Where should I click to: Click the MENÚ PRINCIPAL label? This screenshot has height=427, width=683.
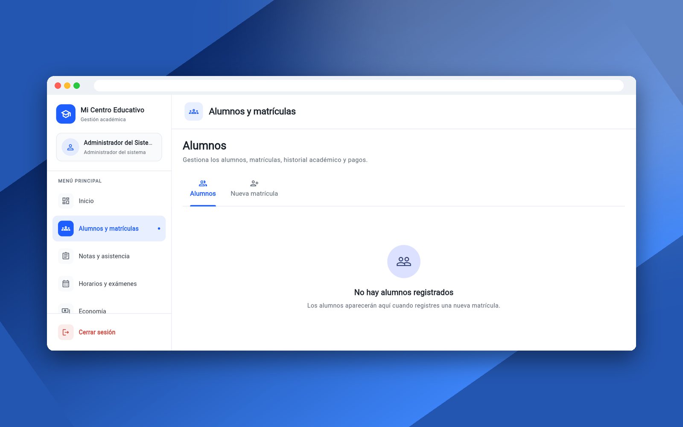click(80, 181)
